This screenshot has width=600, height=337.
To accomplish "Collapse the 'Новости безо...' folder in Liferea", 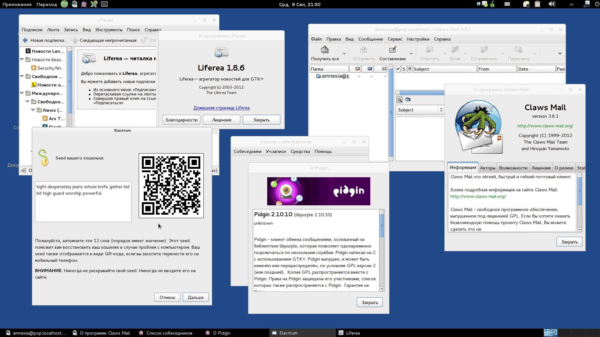I will click(22, 59).
